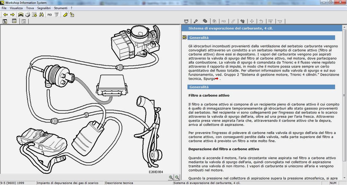Click the yellow highlighter marker icon

pyautogui.click(x=65, y=15)
